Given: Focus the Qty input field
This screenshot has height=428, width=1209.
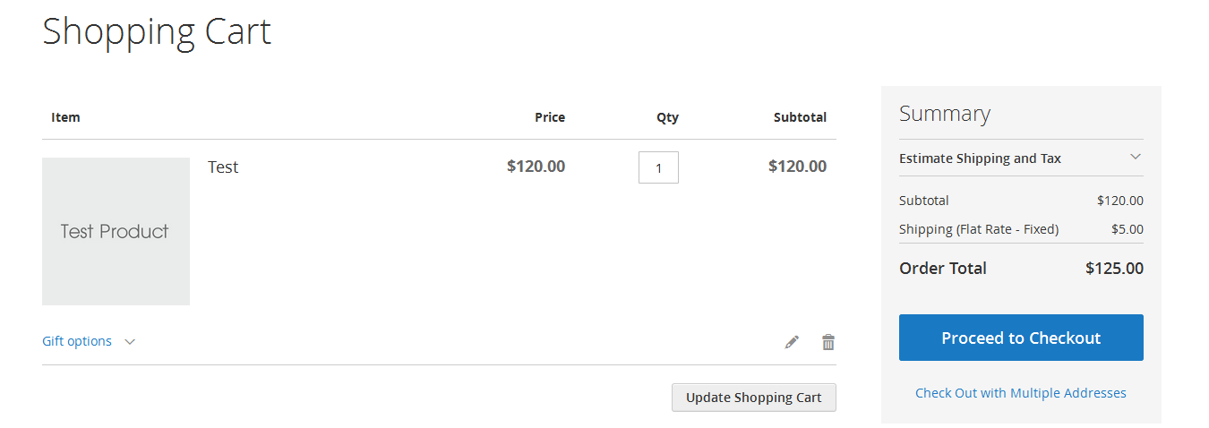Looking at the screenshot, I should click(658, 167).
